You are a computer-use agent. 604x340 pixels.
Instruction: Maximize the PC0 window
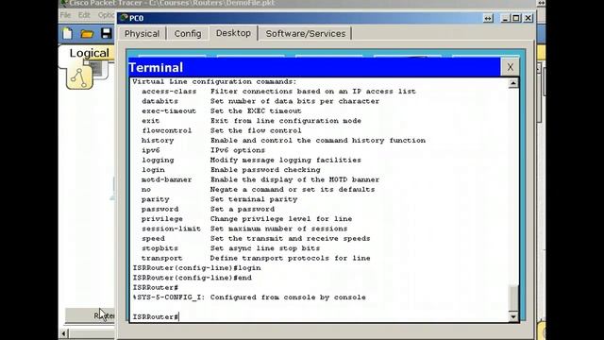coord(516,18)
